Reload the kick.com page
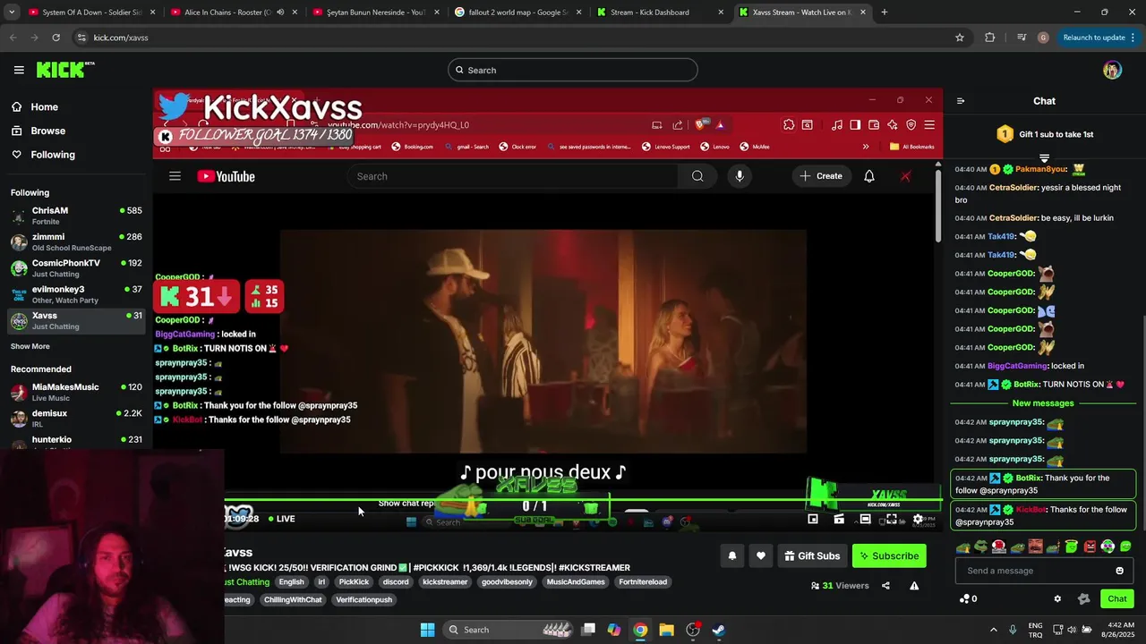This screenshot has height=644, width=1146. pyautogui.click(x=56, y=38)
